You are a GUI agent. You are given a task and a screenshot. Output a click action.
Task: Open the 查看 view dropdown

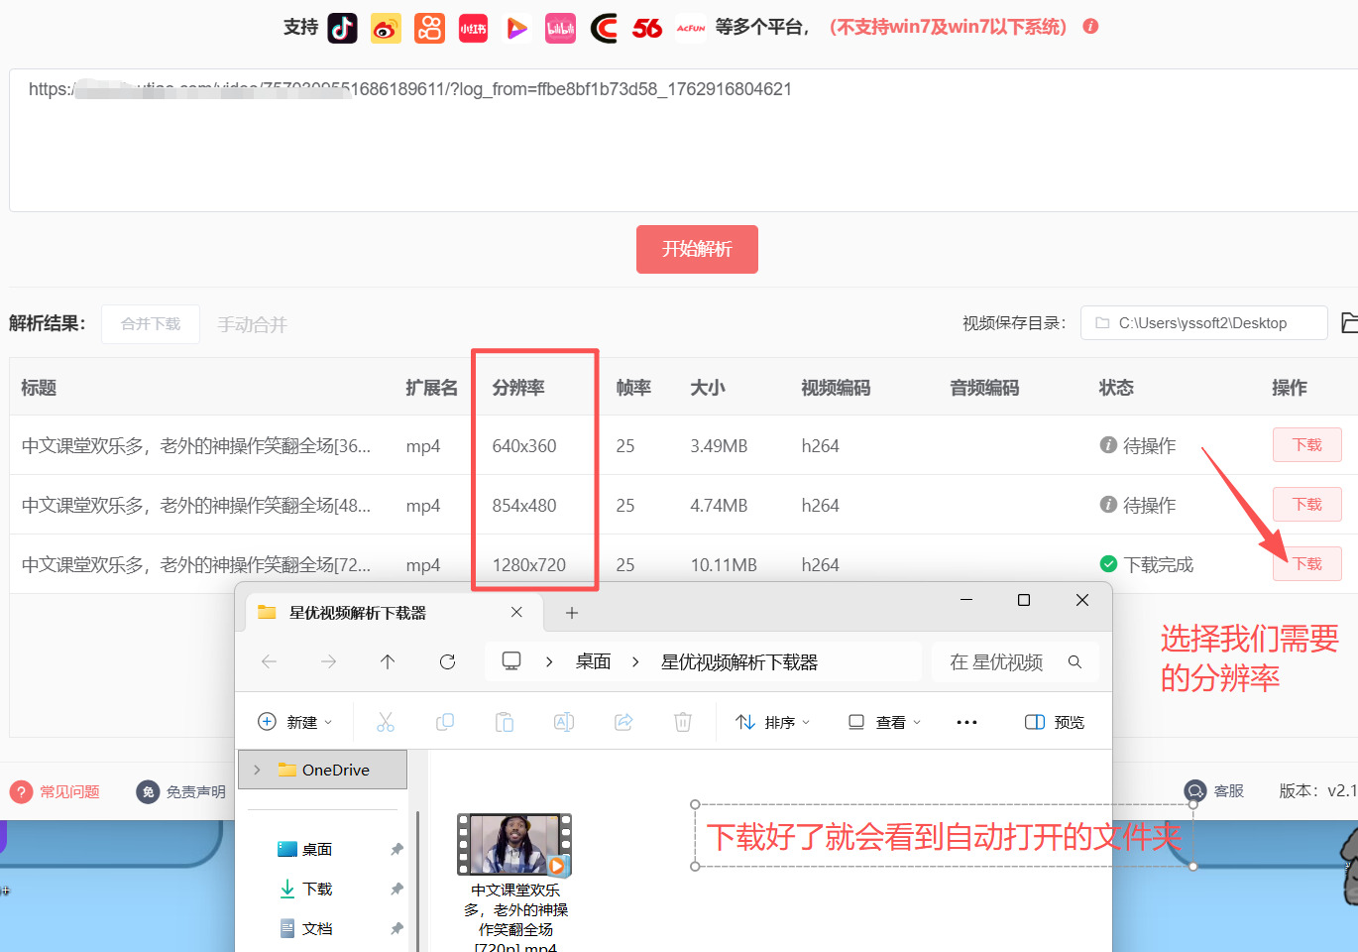point(884,722)
